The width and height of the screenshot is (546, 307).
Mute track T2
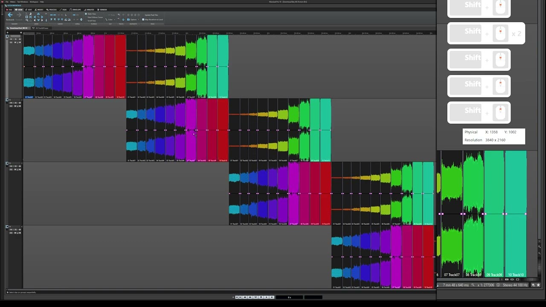[12, 102]
